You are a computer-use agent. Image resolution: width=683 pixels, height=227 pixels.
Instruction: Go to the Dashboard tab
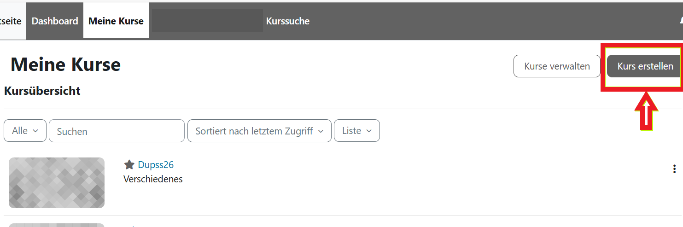coord(55,21)
